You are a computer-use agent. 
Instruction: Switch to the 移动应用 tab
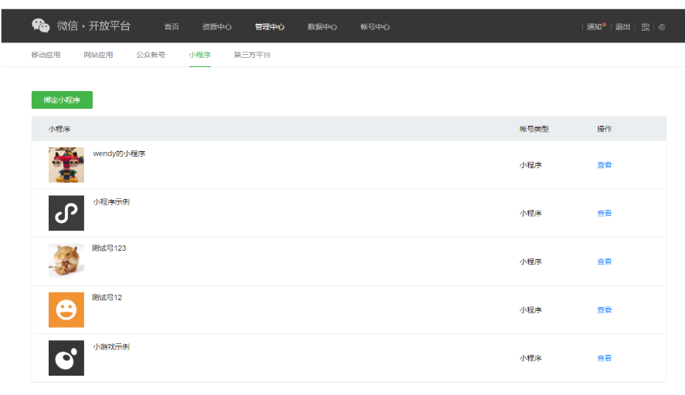[x=46, y=55]
